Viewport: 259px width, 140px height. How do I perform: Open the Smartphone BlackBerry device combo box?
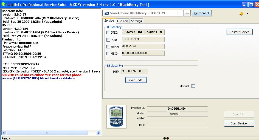tap(143, 13)
